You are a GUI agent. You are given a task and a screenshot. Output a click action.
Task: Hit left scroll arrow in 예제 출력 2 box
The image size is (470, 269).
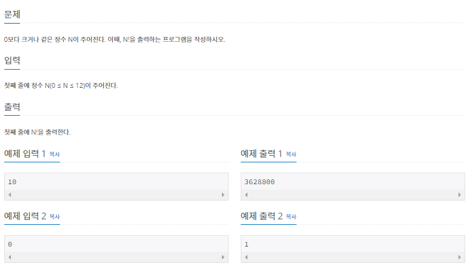(x=245, y=257)
